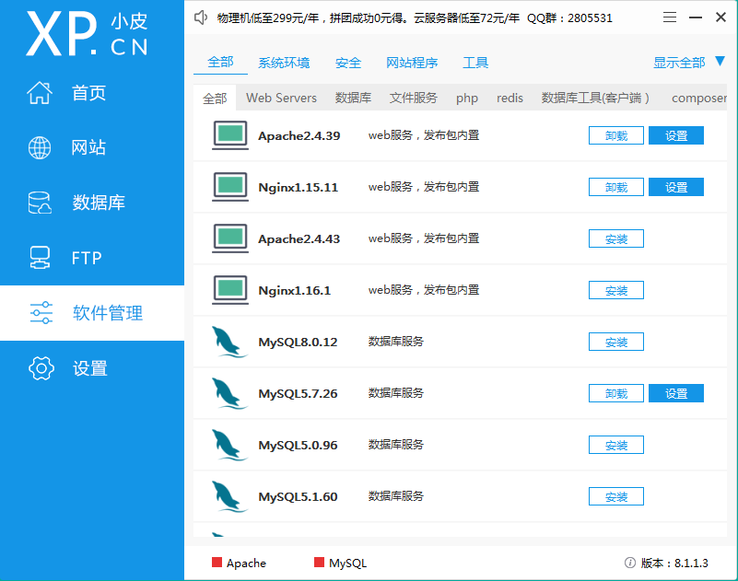Image resolution: width=738 pixels, height=581 pixels.
Task: Open the hamburger menu in title bar
Action: pos(670,17)
